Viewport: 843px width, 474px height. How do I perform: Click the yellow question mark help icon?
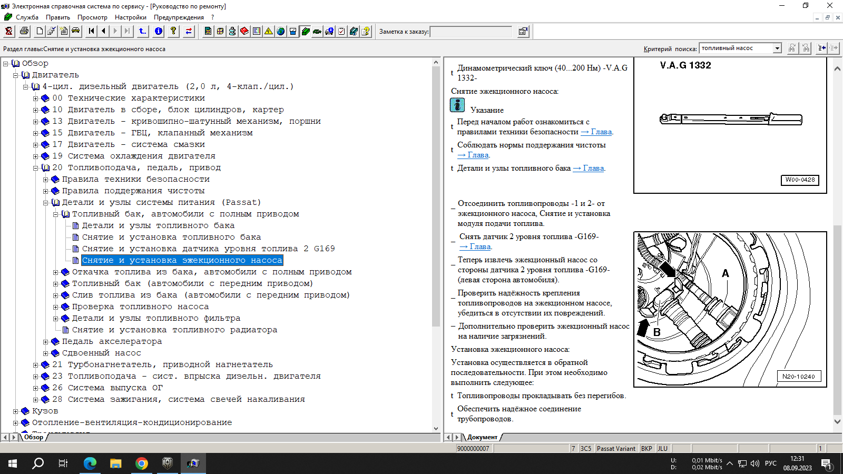[173, 31]
